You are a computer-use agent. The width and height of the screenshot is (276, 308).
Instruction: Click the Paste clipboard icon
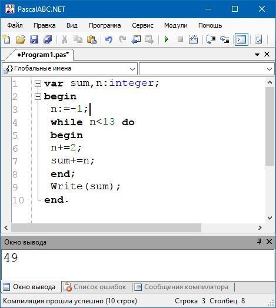(x=92, y=39)
